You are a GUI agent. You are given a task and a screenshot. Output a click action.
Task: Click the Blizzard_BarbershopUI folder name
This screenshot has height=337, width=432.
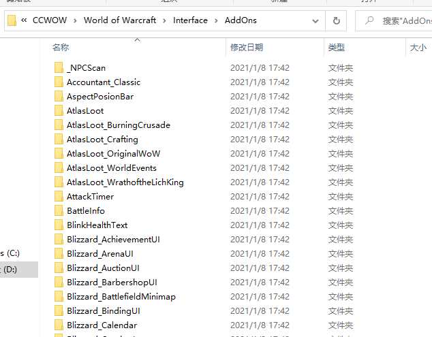coord(112,283)
